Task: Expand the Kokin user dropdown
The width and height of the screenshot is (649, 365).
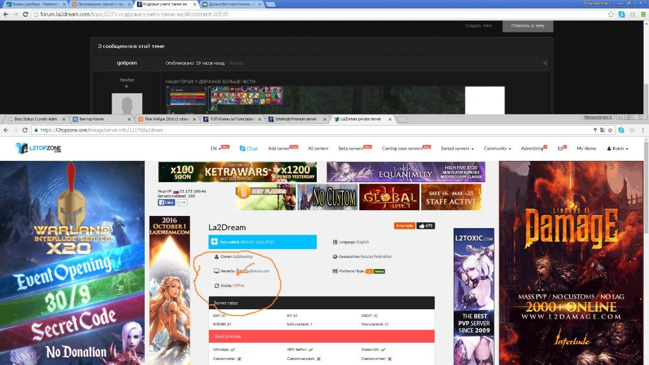Action: click(618, 148)
